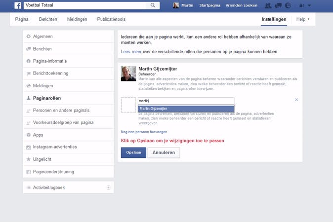Open notifications globe icon in top bar
333x222 pixels.
pyautogui.click(x=288, y=5)
